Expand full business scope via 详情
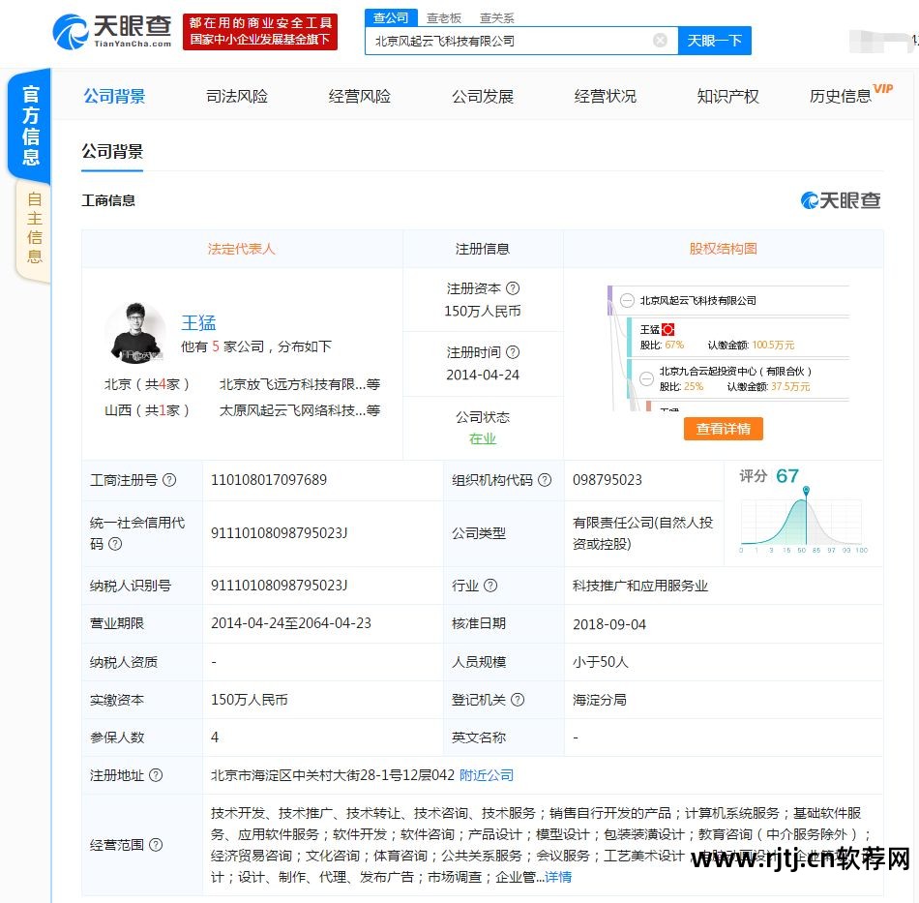 (558, 877)
